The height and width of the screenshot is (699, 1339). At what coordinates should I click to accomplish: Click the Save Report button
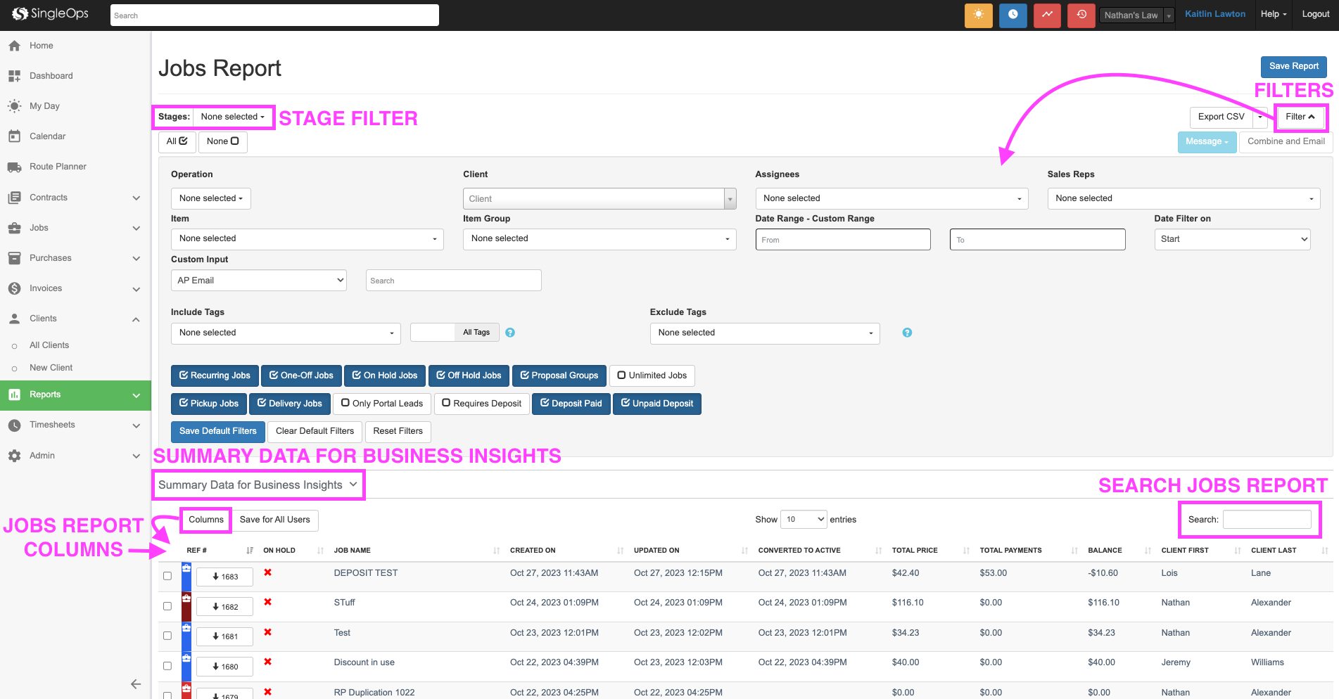[x=1293, y=66]
